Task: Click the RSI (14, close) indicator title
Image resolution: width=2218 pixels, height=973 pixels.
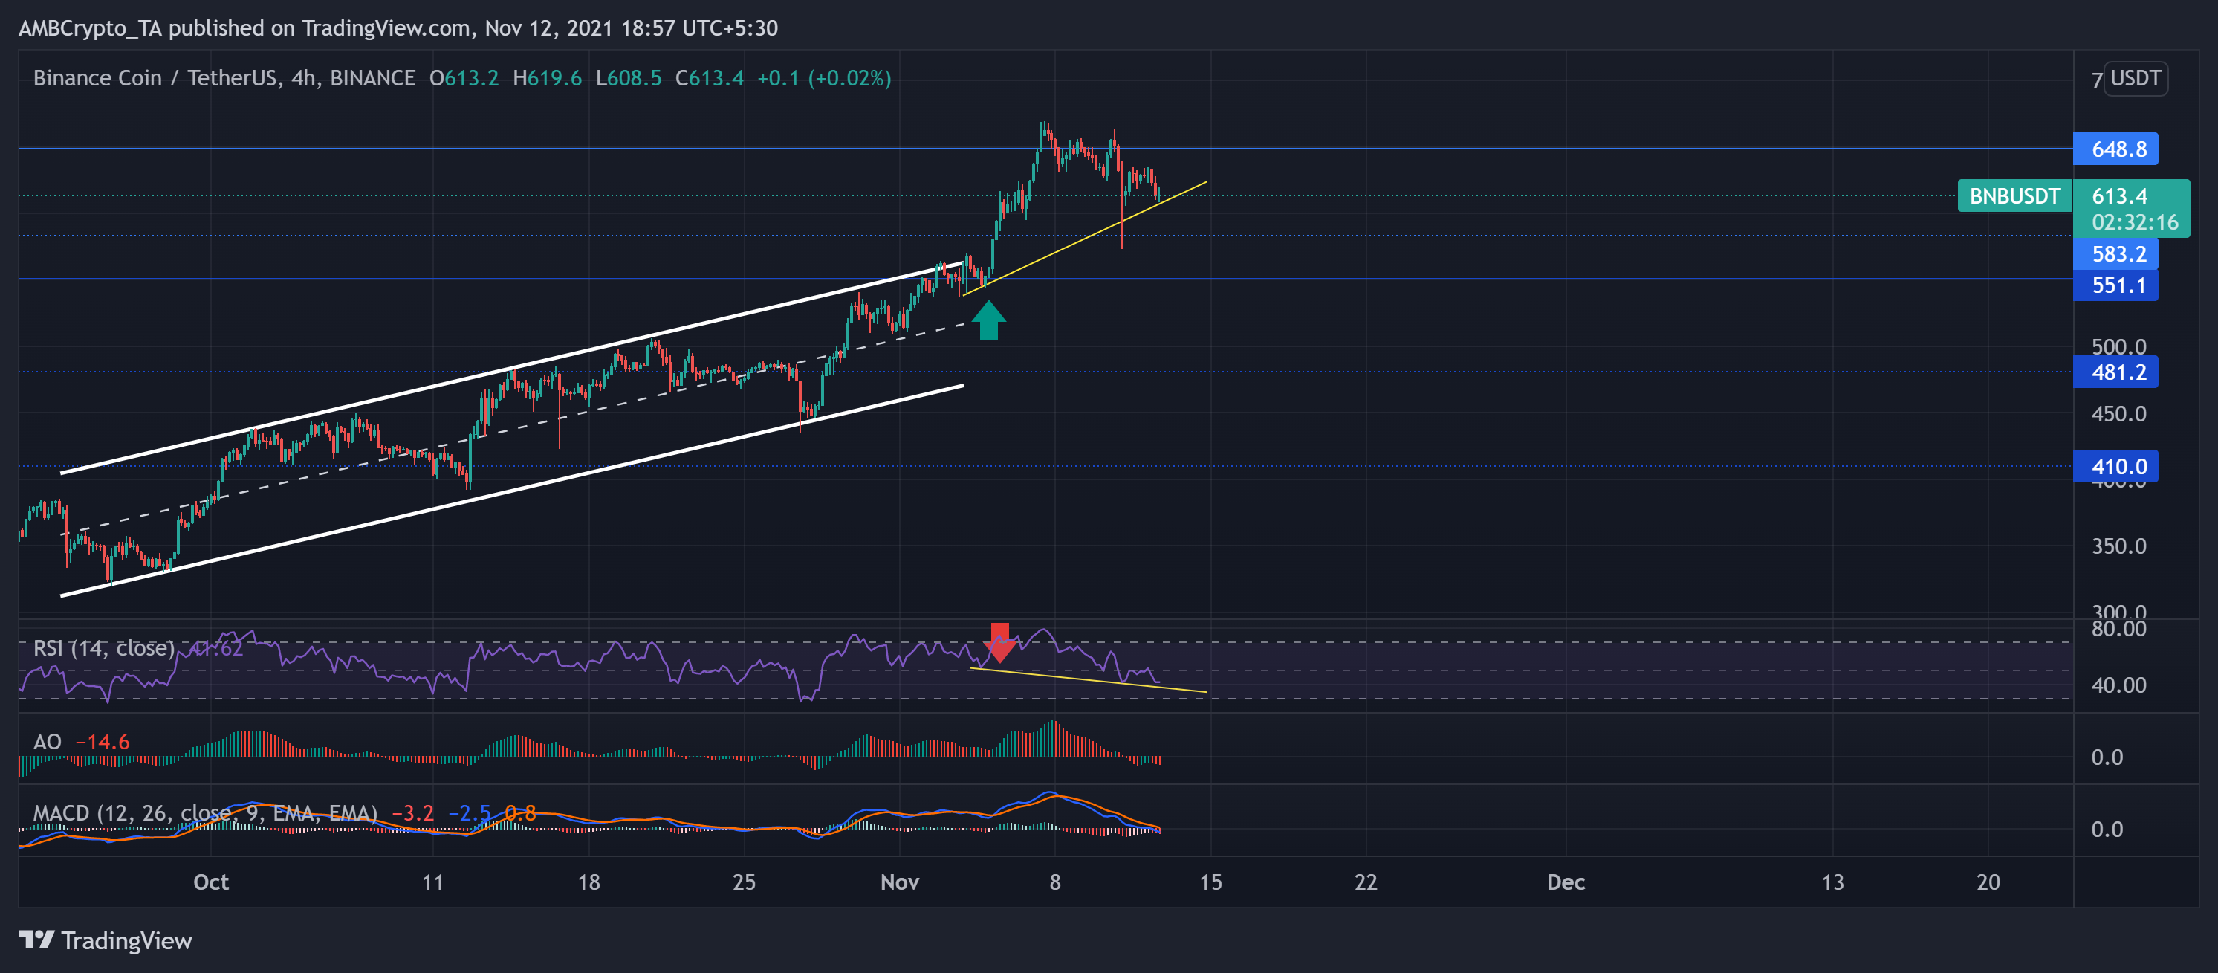Action: (104, 647)
